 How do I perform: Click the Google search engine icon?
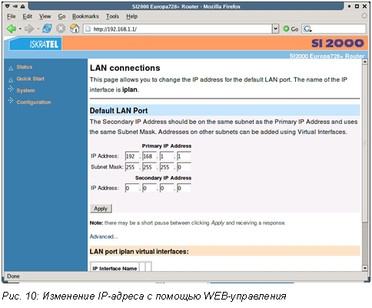click(307, 28)
